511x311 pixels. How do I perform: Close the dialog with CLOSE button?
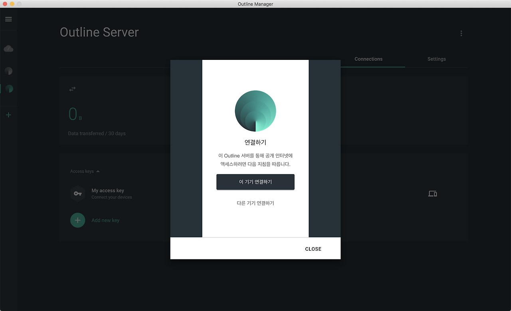[x=313, y=249]
